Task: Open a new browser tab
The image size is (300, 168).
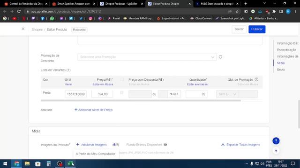Action: tap(246, 4)
